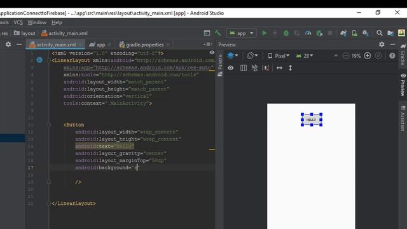The image size is (407, 229).
Task: Select the HELLO button in preview
Action: click(x=311, y=120)
